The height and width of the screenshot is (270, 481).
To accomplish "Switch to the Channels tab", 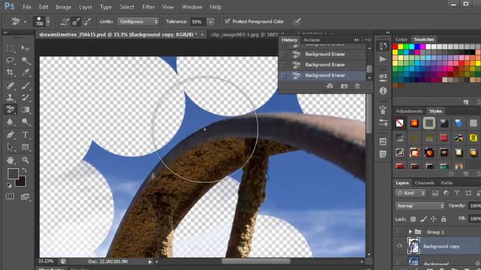I will 424,183.
